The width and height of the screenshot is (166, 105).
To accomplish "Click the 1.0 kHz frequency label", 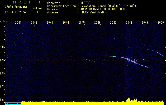I will (x=2, y=47).
